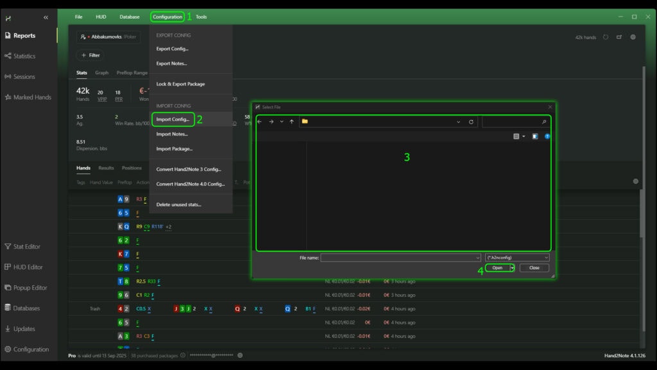Toggle the preview pane in the file dialog
Viewport: 657px width, 370px height.
[535, 136]
